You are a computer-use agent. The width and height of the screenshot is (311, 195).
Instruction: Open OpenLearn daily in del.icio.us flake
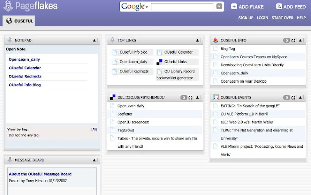pos(131,106)
